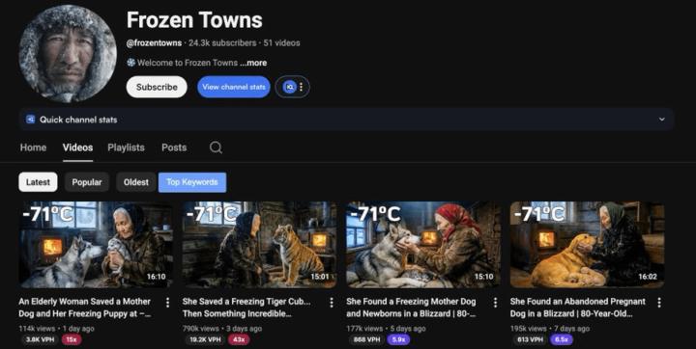This screenshot has width=696, height=349.
Task: Click the 51 videos count
Action: 282,43
